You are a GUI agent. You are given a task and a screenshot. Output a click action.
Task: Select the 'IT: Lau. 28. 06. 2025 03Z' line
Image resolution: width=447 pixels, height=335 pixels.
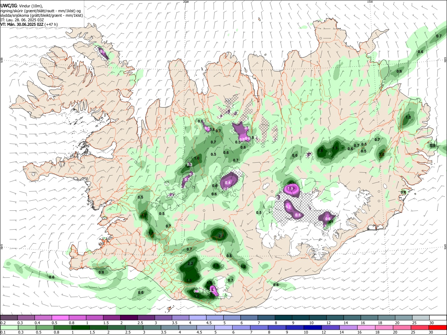click(22, 20)
